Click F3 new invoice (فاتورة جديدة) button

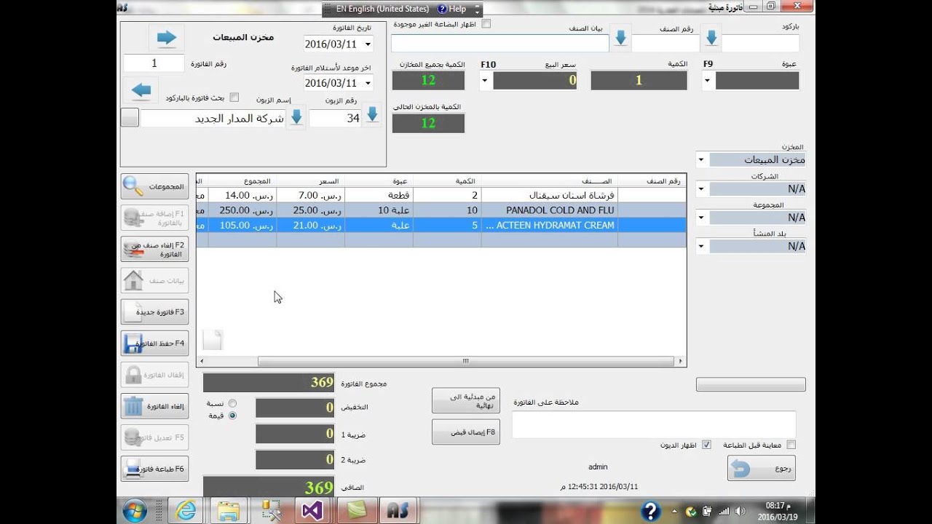(154, 311)
